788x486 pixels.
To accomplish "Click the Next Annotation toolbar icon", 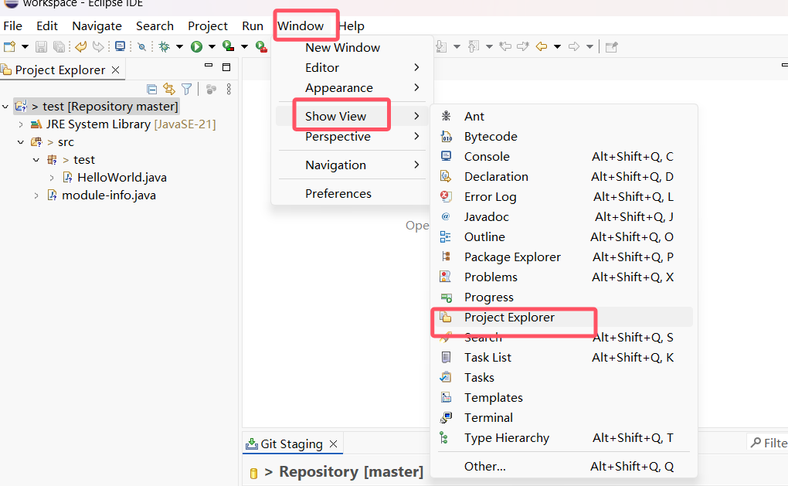I will coord(441,46).
